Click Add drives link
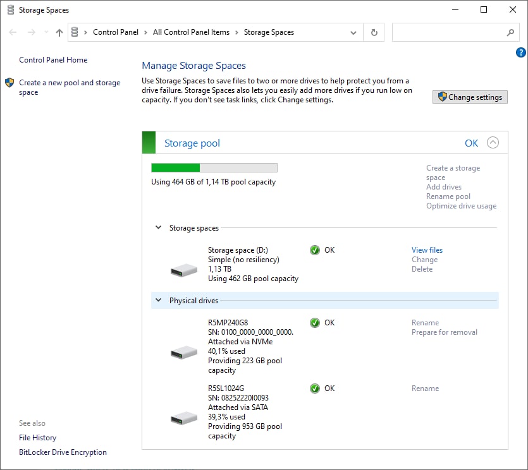 point(444,187)
